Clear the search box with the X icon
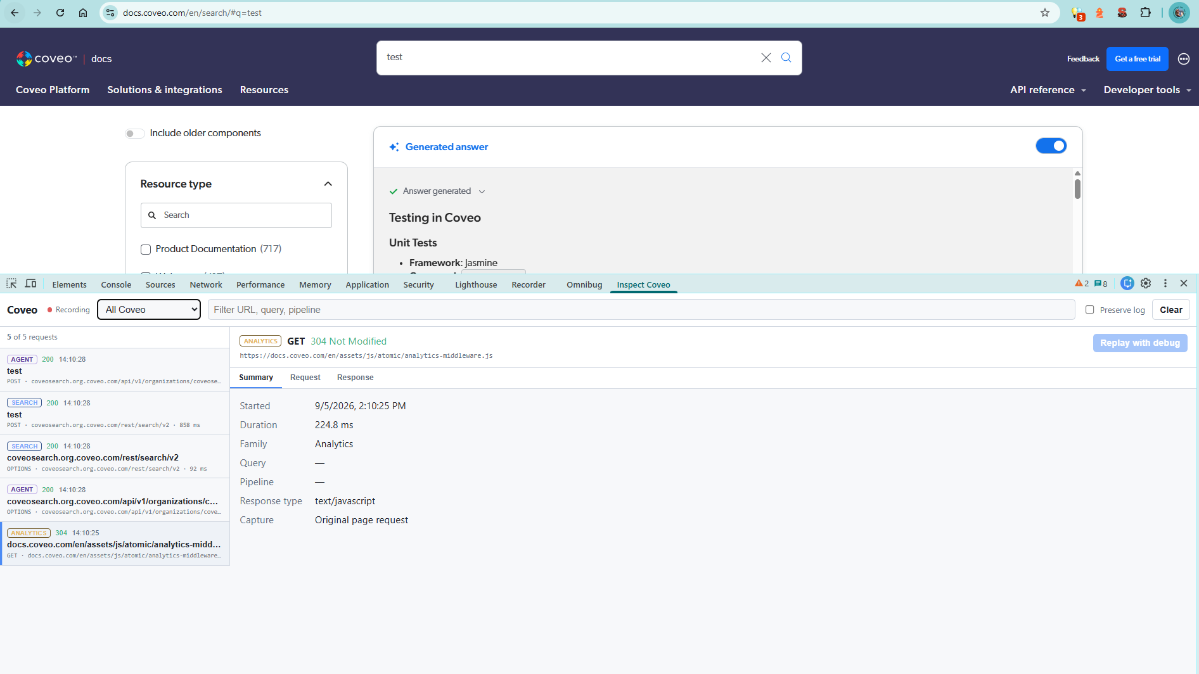Viewport: 1199px width, 674px height. [766, 58]
